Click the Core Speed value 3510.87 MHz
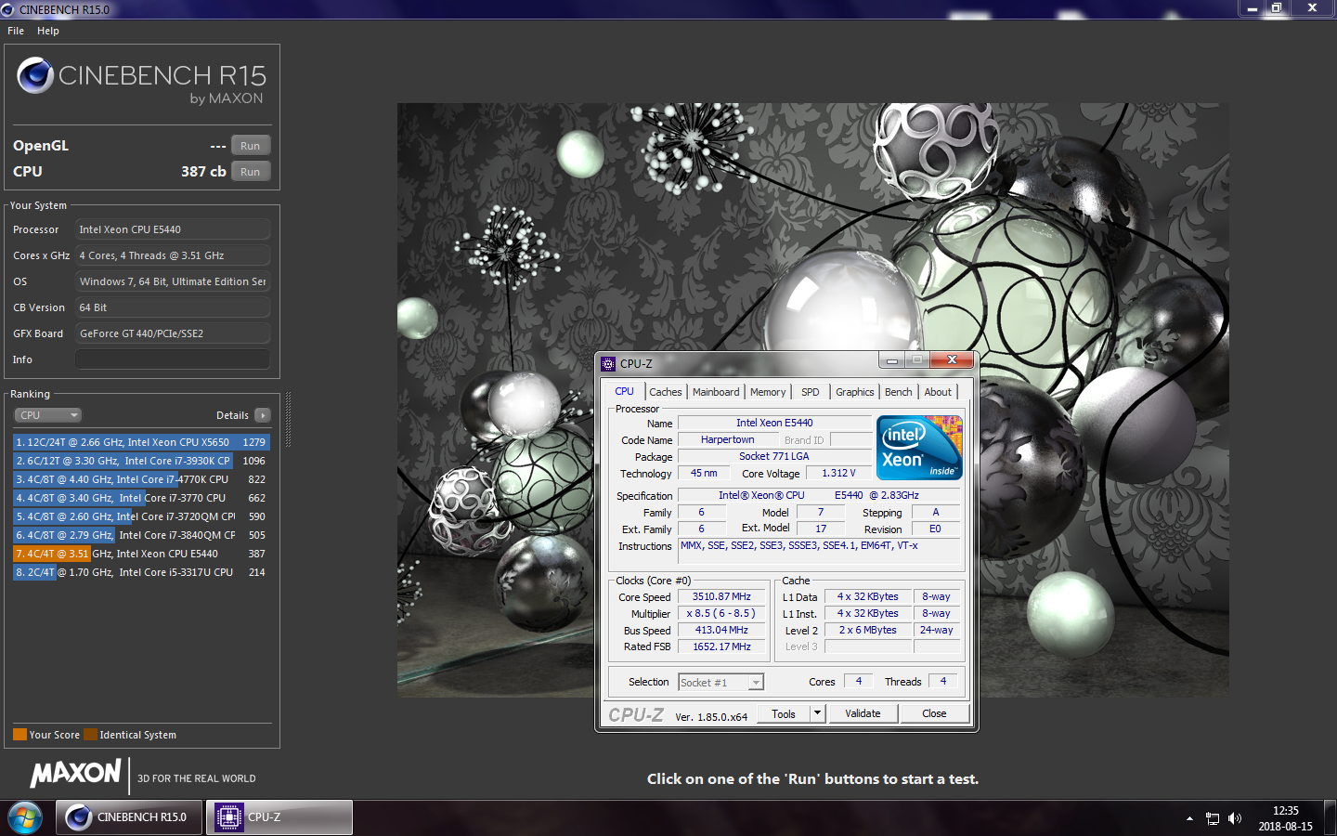 click(721, 597)
